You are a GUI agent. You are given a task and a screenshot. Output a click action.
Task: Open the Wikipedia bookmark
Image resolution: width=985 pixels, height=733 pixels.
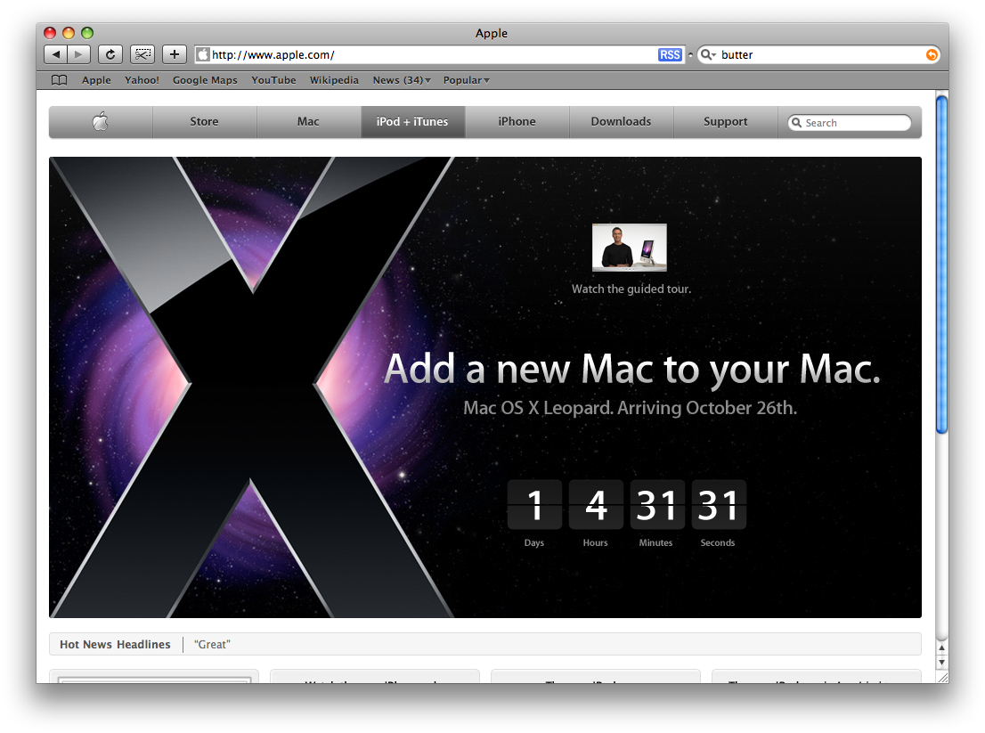334,80
